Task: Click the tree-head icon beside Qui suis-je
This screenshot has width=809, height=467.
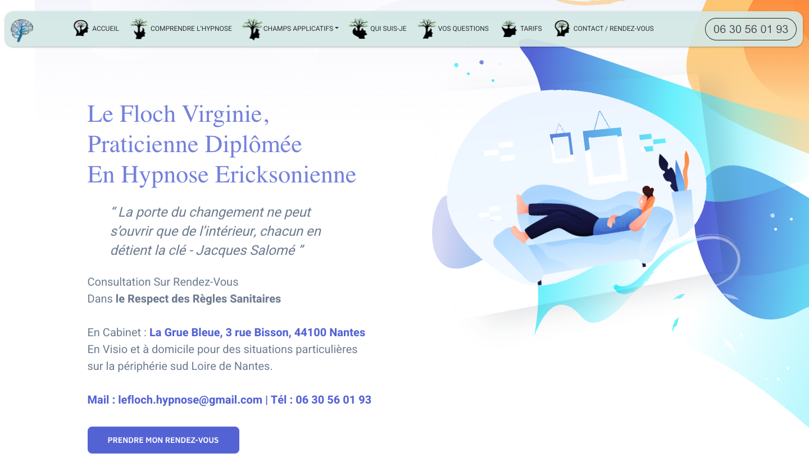Action: coord(358,29)
